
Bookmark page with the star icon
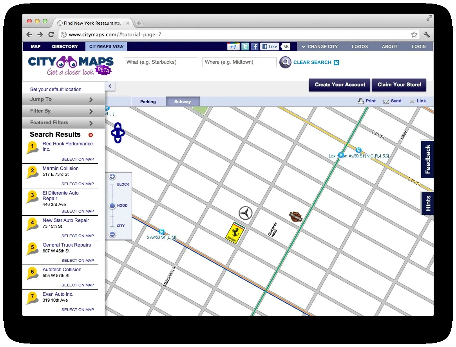(414, 34)
